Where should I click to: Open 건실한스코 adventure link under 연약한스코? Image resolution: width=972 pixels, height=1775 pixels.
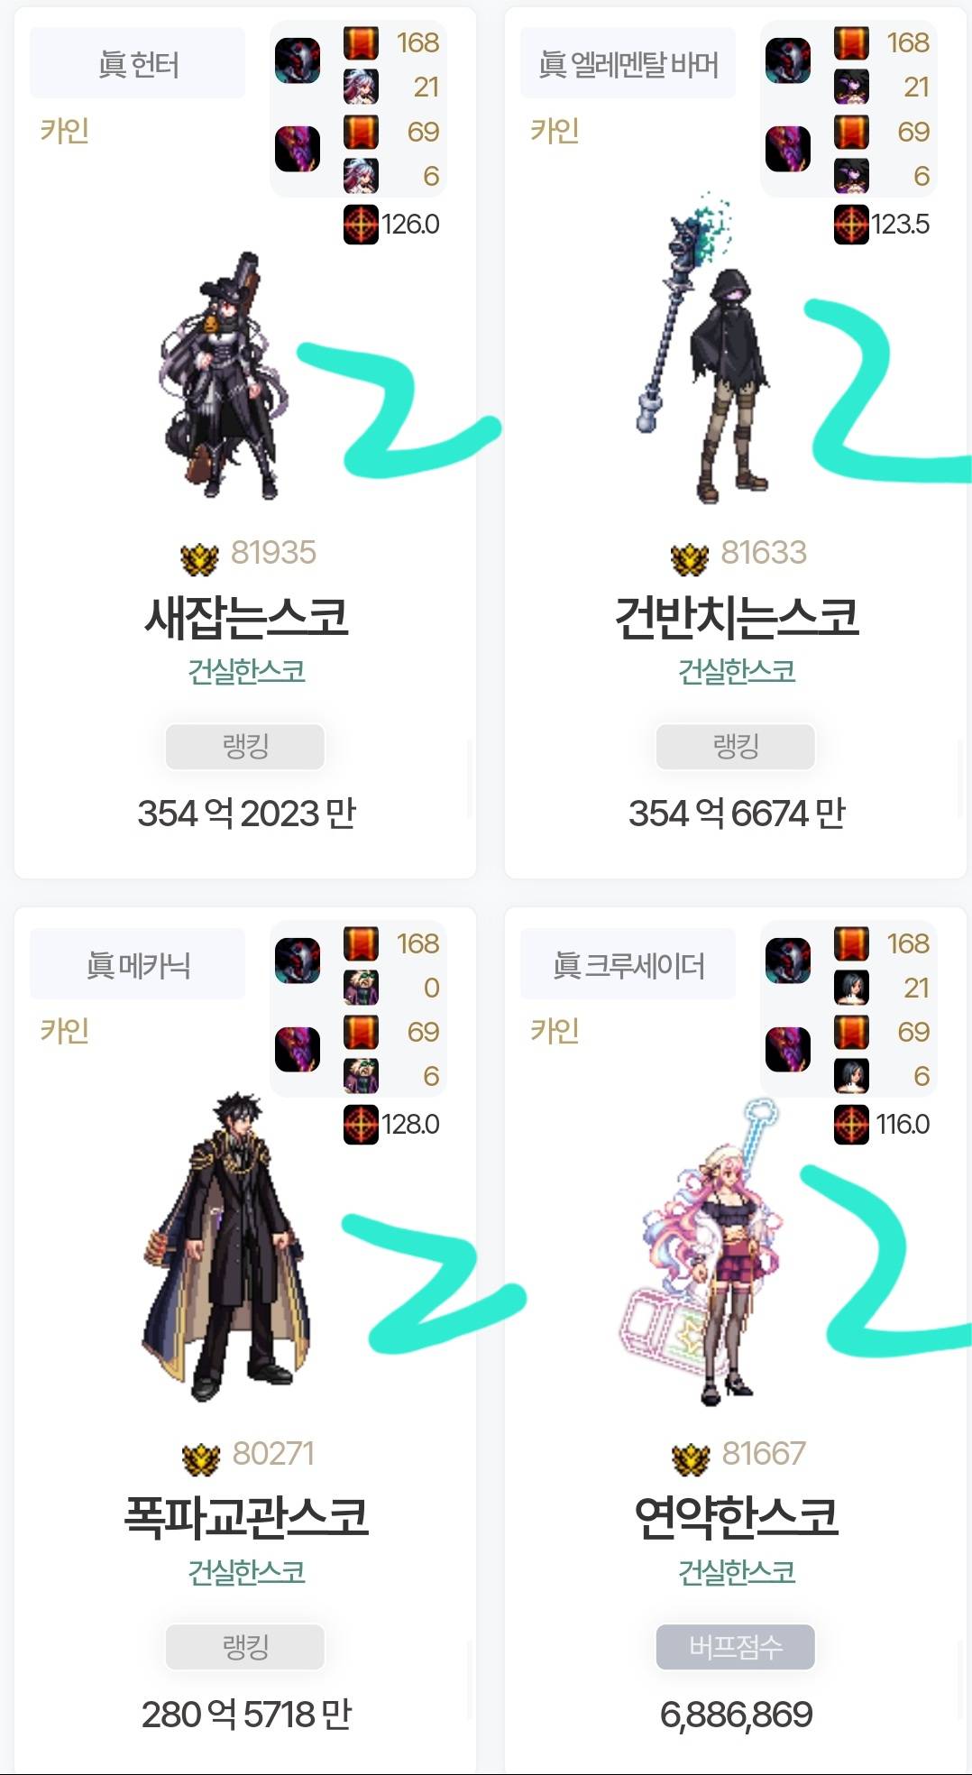pyautogui.click(x=737, y=1571)
